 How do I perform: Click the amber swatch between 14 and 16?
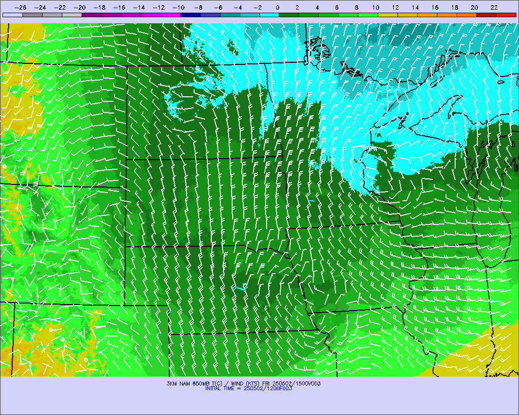[x=427, y=15]
